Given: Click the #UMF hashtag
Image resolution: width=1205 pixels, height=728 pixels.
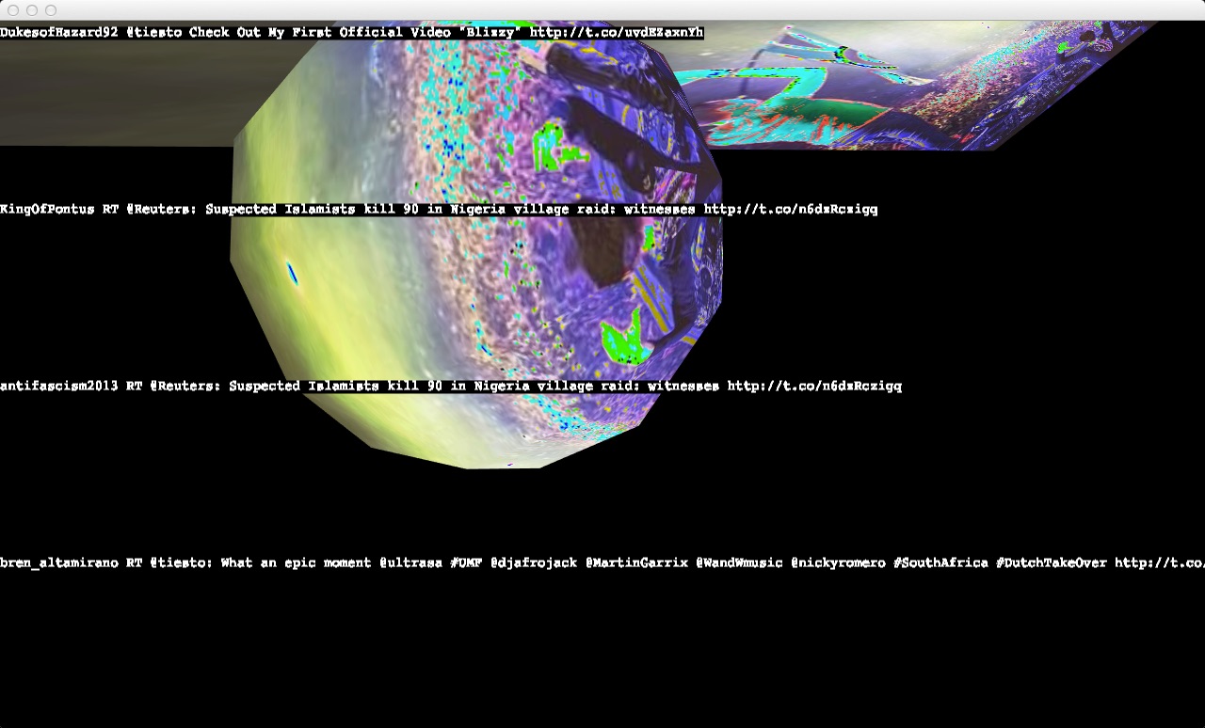Looking at the screenshot, I should pyautogui.click(x=466, y=563).
